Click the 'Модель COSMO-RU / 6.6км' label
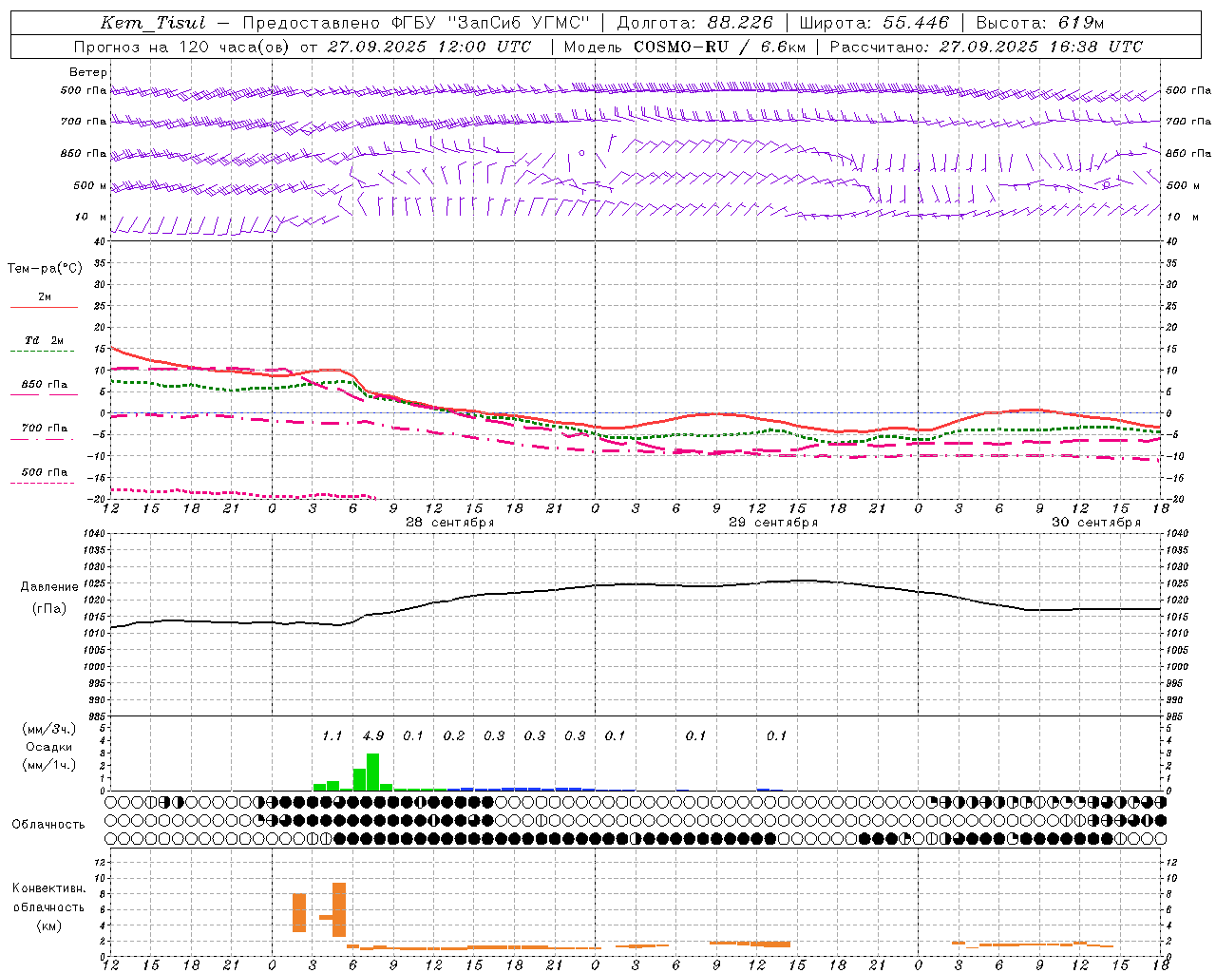The height and width of the screenshot is (973, 1216). [x=685, y=47]
